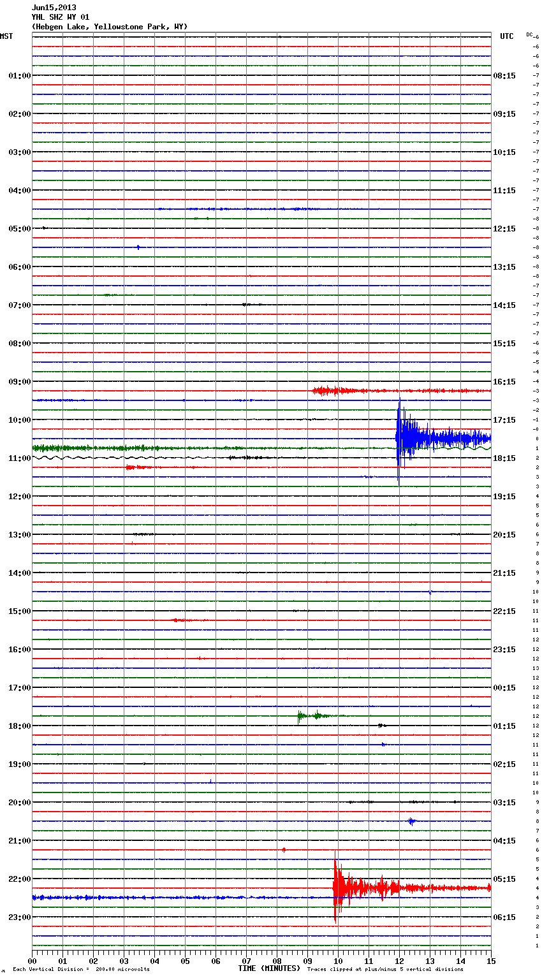Click the Traces clipped at plus/minus 5 divisions note
This screenshot has width=542, height=978.
(385, 970)
